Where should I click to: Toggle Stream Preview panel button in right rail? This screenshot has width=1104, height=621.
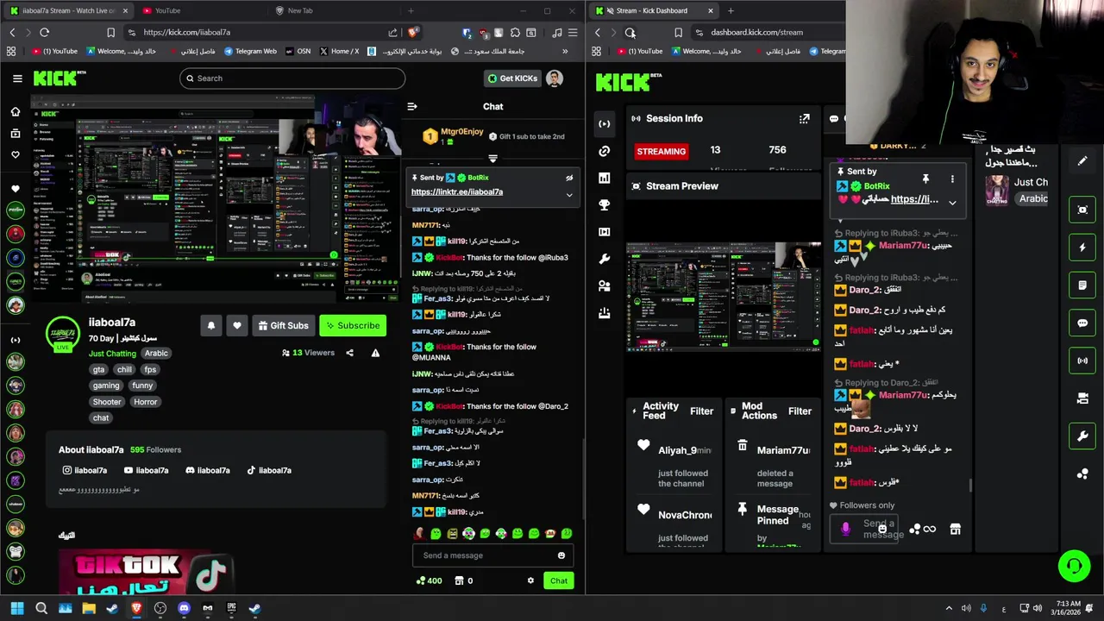(1082, 210)
